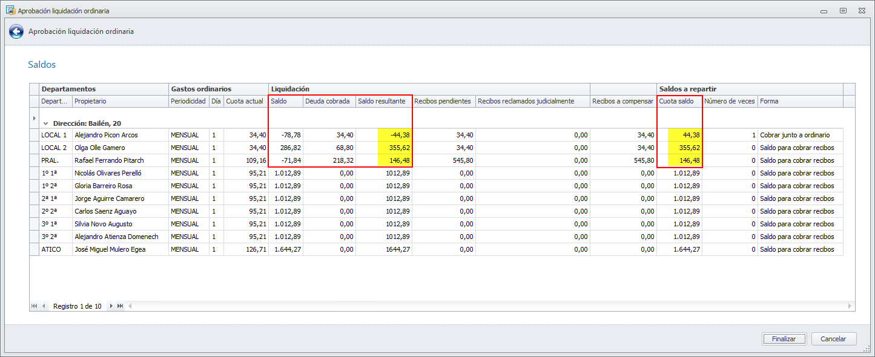
Task: Click the Saldo resultante column header
Action: pos(382,101)
